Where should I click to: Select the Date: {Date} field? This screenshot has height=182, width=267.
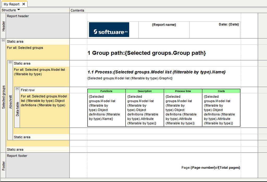pyautogui.click(x=229, y=24)
